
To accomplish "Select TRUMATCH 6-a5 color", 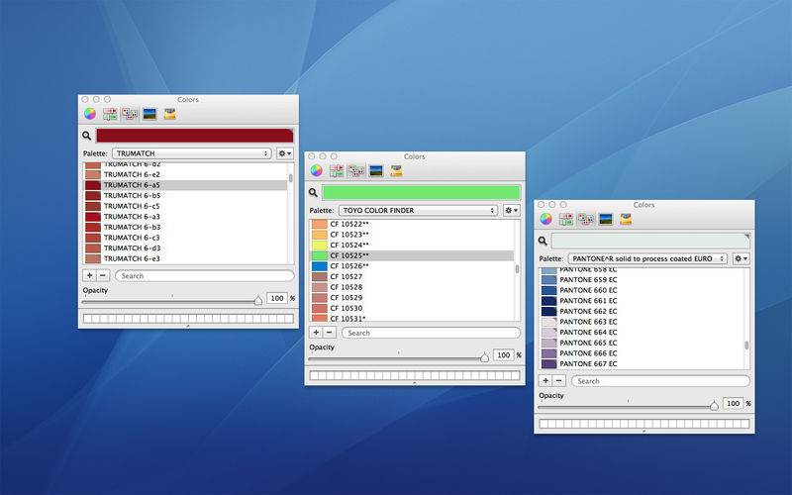I will click(x=185, y=185).
